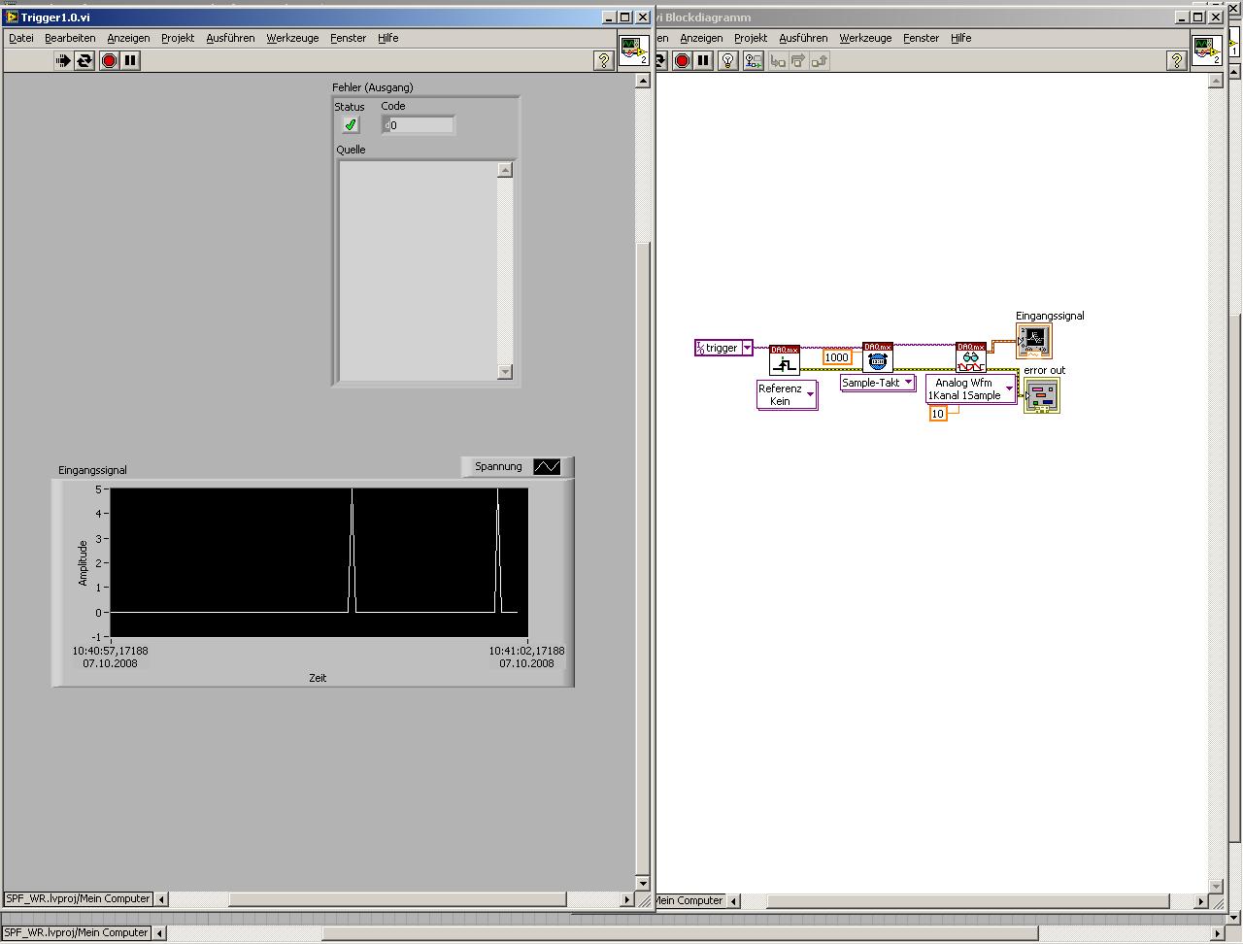Screen dimensions: 1243x944
Task: Click the 1000 rate constant on diagram
Action: (x=837, y=357)
